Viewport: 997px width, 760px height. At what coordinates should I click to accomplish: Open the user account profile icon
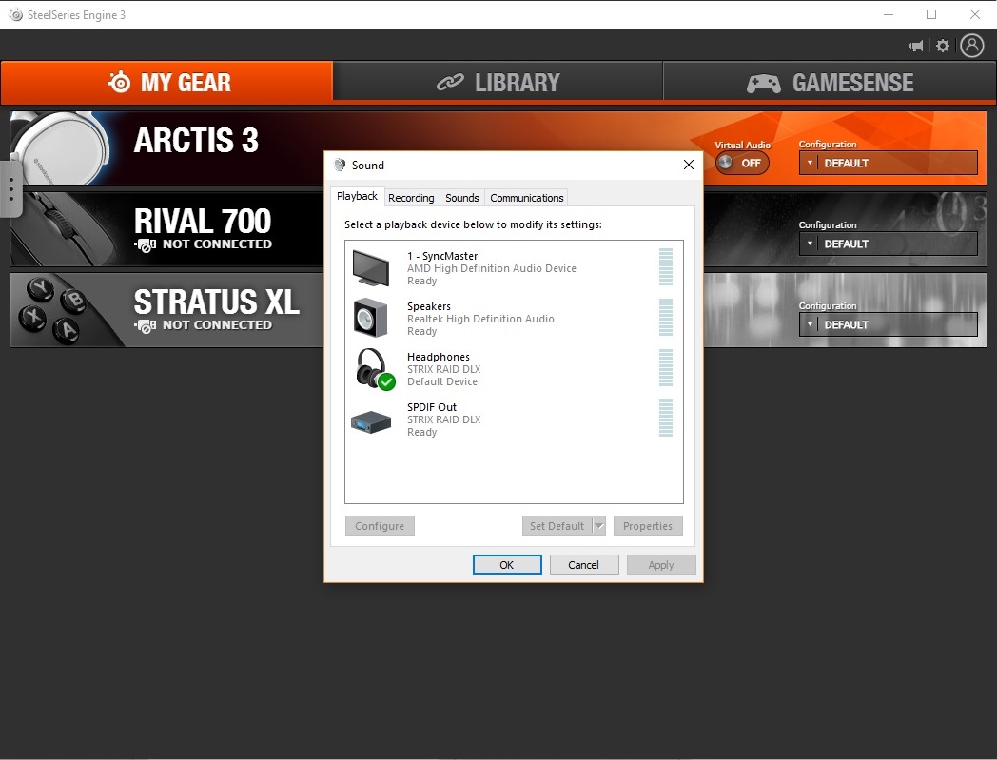point(971,46)
